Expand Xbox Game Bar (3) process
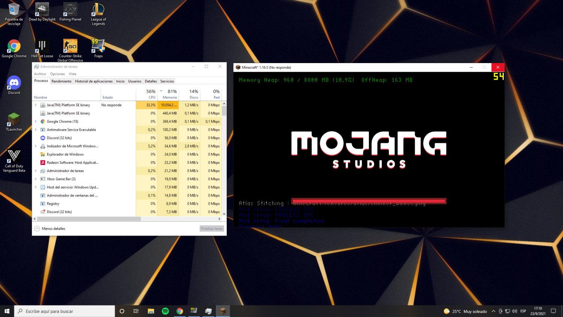Image resolution: width=563 pixels, height=317 pixels. [x=36, y=179]
